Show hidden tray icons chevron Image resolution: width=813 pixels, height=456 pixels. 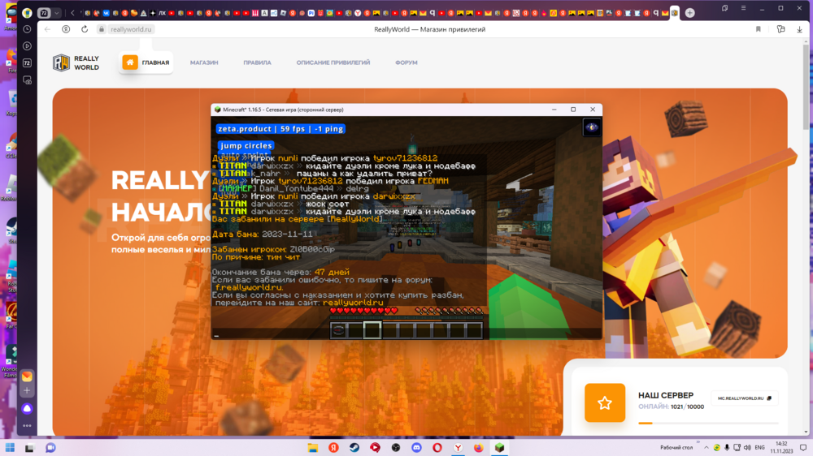tap(706, 448)
